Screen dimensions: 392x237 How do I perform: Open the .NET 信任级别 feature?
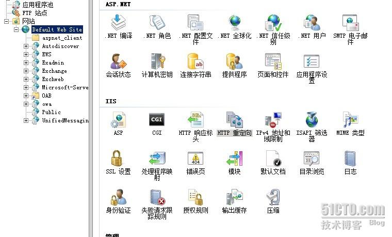(273, 29)
